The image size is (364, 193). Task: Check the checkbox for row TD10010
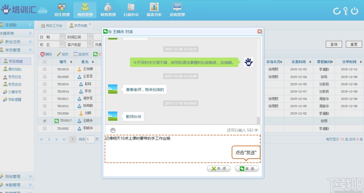click(45, 69)
